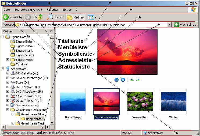Open the Favoriten menu
The image size is (200, 136).
(x=53, y=10)
